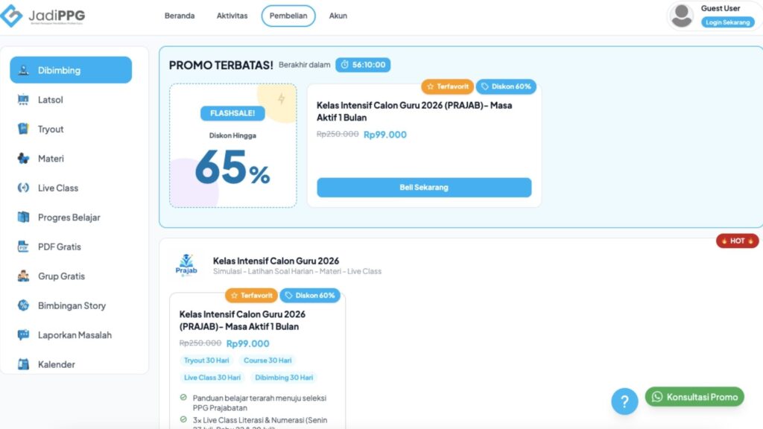Click the 65% discount flash card
Screen dimensions: 763x429
(x=233, y=145)
